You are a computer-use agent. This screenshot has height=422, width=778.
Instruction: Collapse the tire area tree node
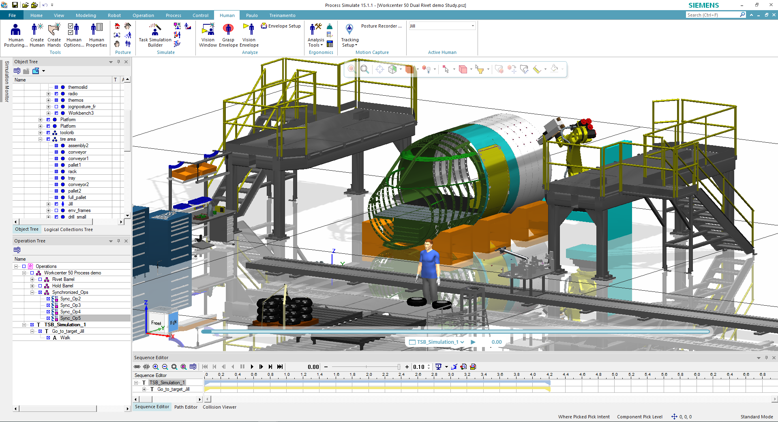point(40,139)
